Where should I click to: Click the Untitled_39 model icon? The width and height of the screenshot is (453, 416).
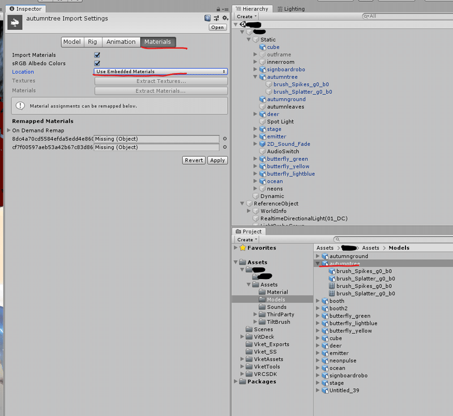coord(325,391)
